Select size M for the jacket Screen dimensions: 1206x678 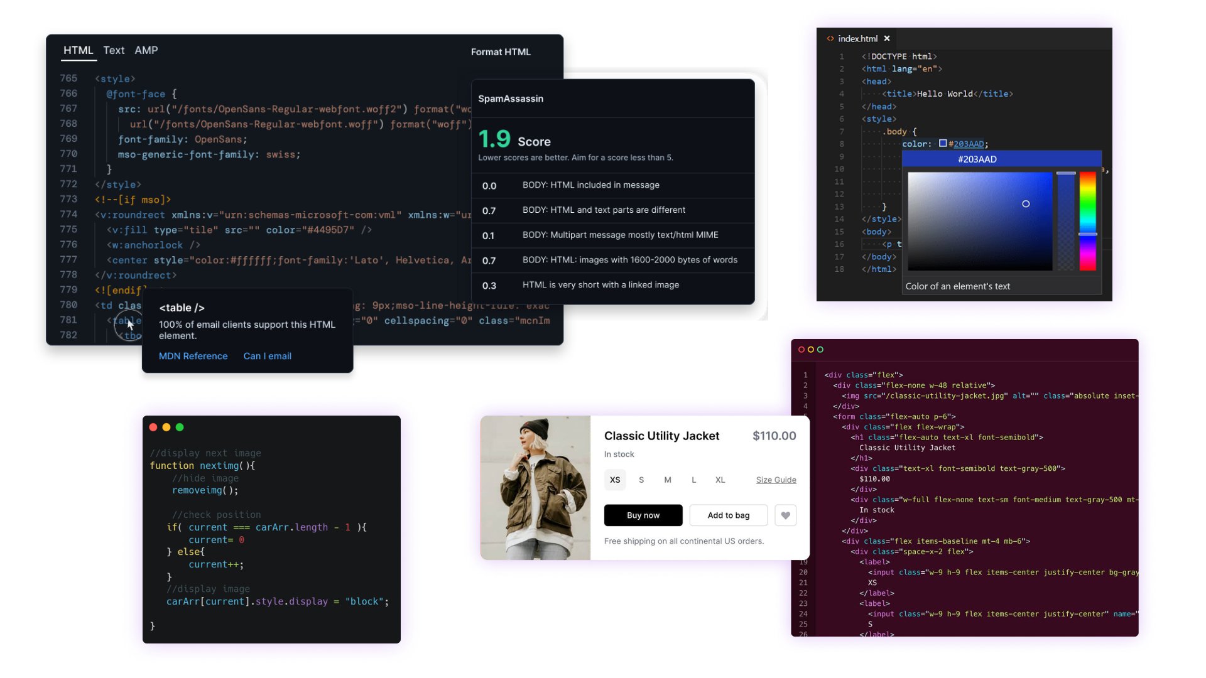pyautogui.click(x=668, y=480)
